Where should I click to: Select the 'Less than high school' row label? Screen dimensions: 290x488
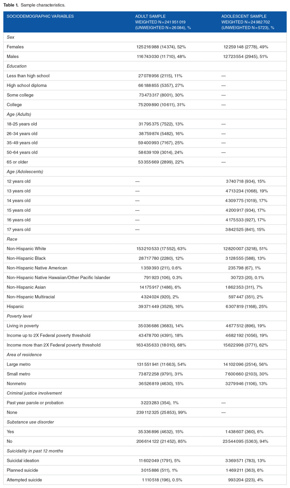pyautogui.click(x=28, y=75)
